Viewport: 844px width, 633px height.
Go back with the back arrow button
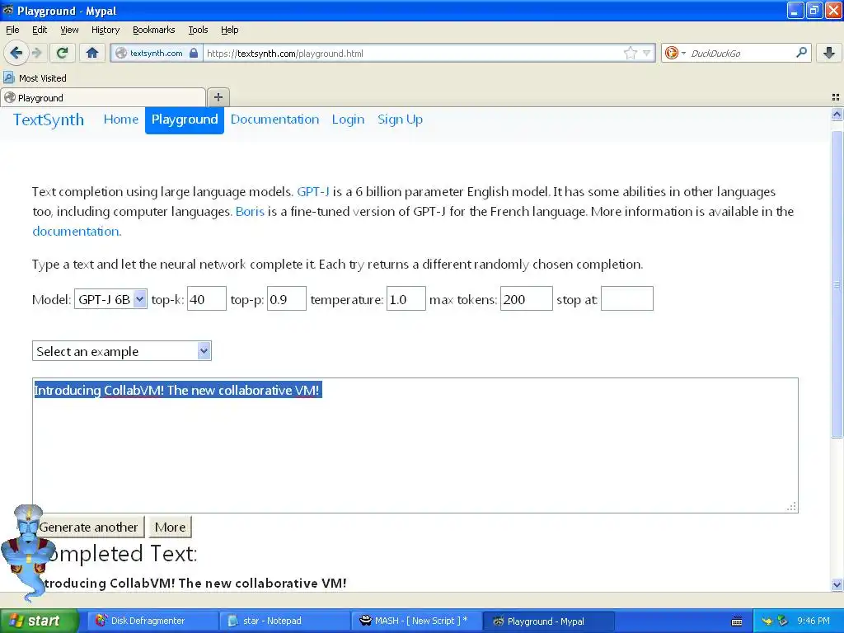pos(16,53)
